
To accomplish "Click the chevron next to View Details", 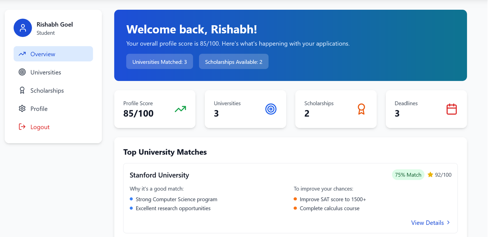I will (448, 223).
